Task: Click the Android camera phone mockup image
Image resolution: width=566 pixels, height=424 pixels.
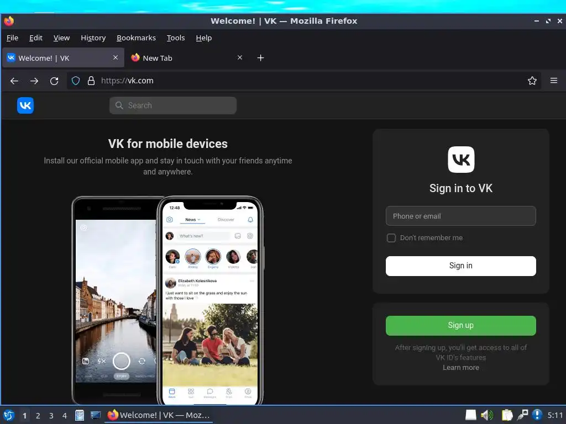Action: click(x=115, y=301)
